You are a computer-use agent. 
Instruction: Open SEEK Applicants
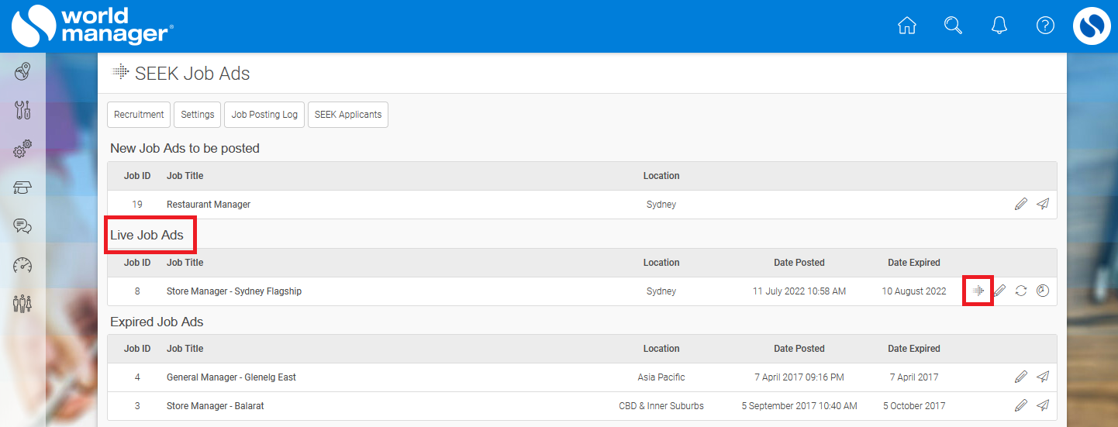coord(348,115)
